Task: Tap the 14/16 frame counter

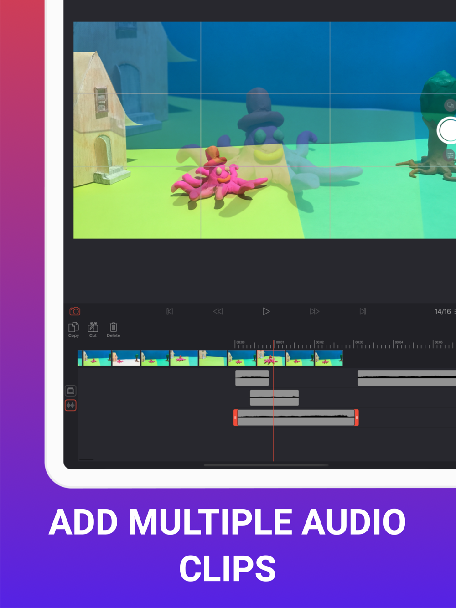Action: 442,311
